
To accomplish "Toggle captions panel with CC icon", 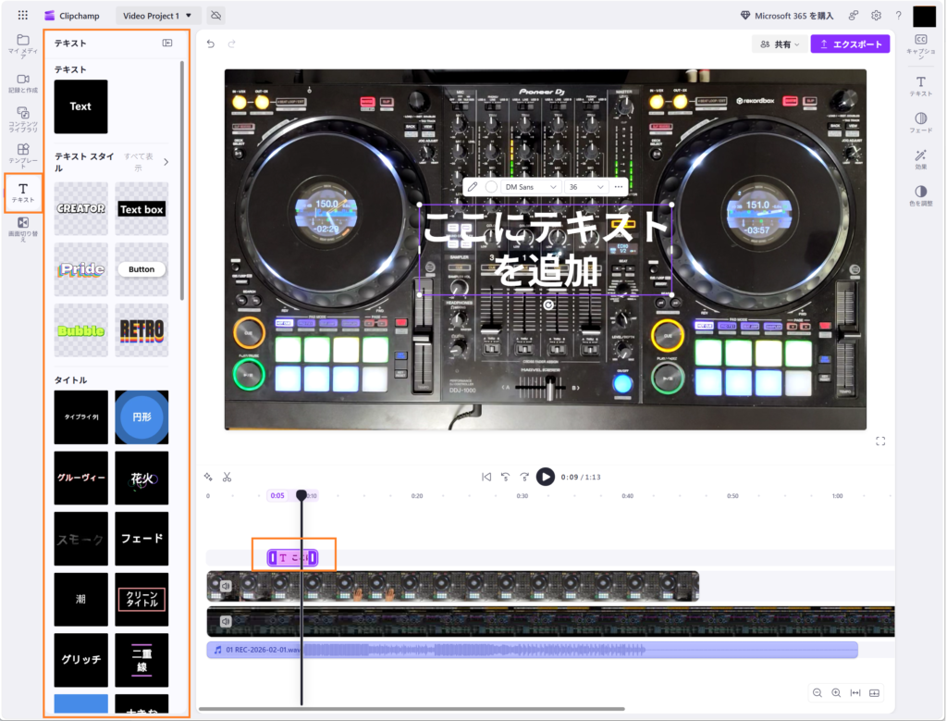I will coord(920,44).
